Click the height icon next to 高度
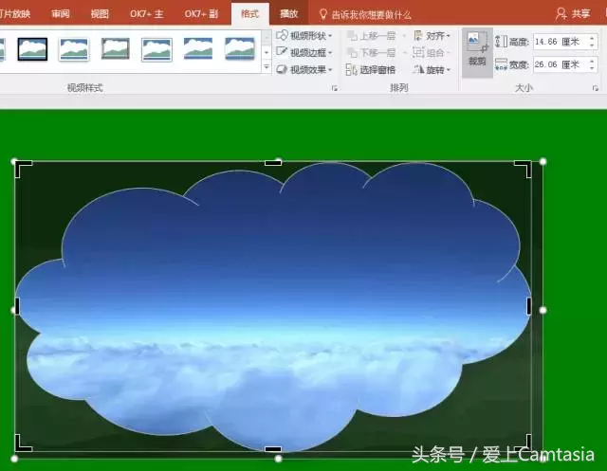 [502, 42]
